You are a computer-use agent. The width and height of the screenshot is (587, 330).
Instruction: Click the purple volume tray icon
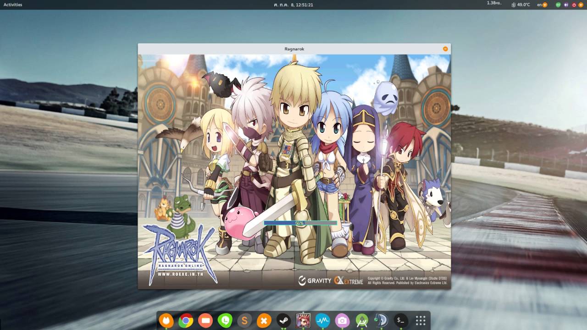(x=566, y=5)
